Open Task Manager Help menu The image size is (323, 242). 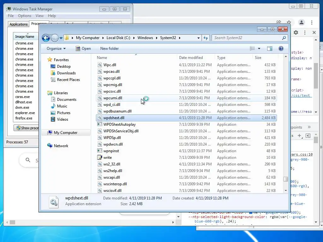click(52, 16)
